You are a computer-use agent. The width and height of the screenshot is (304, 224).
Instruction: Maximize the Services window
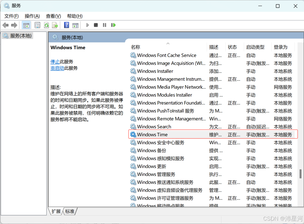[x=278, y=6]
